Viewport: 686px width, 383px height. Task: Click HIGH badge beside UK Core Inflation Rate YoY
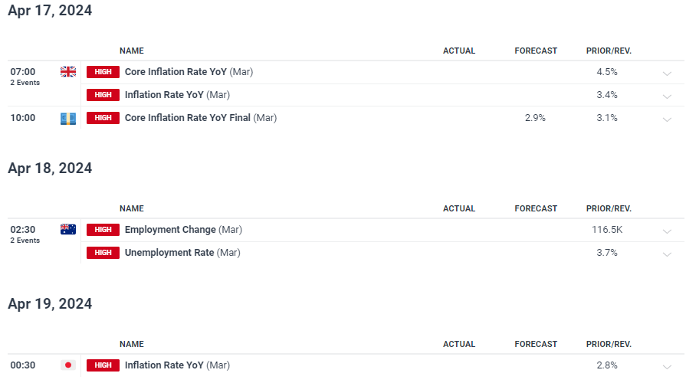pos(103,72)
